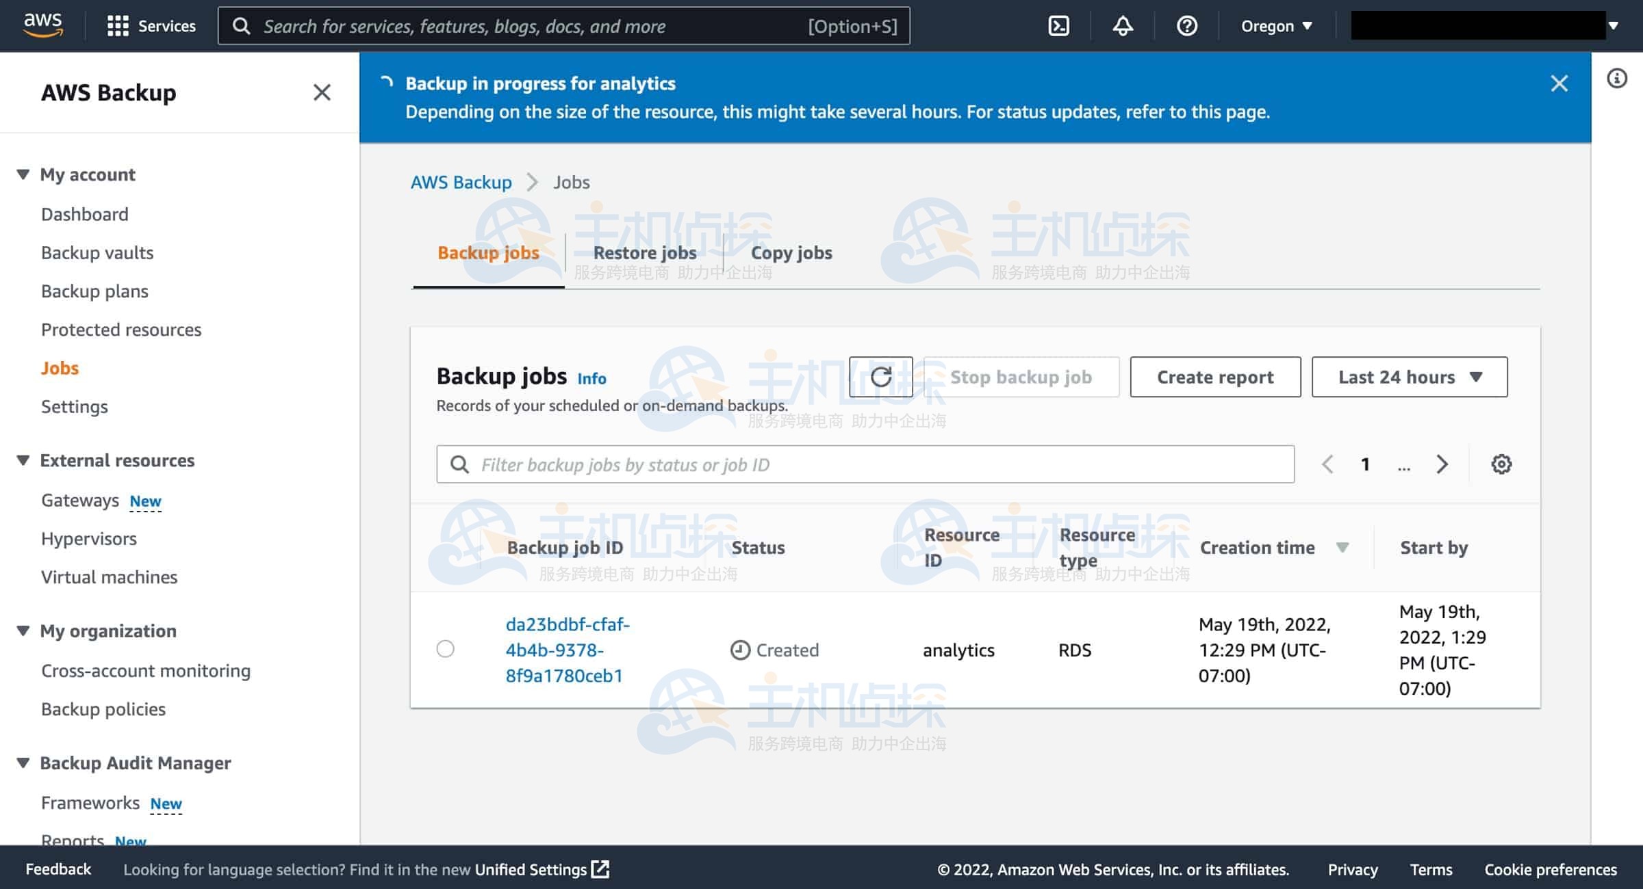The width and height of the screenshot is (1643, 889).
Task: Go to next page of jobs
Action: pos(1442,464)
